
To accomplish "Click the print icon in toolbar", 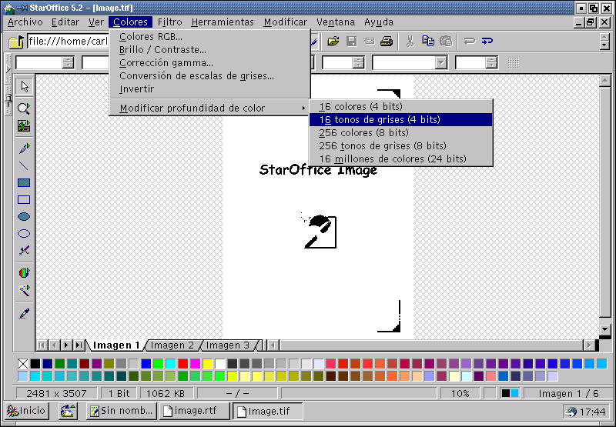I will coord(386,42).
